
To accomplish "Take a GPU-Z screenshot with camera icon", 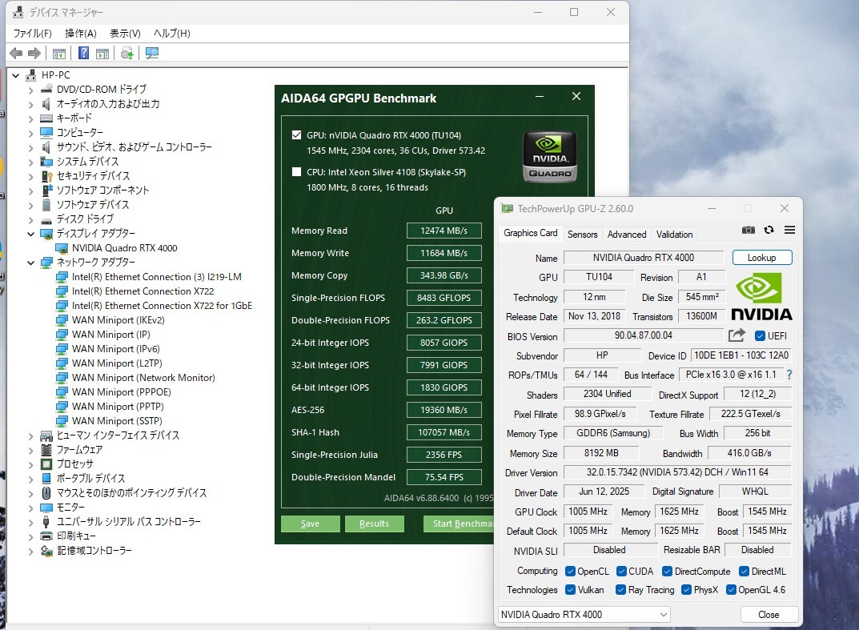I will coord(749,230).
